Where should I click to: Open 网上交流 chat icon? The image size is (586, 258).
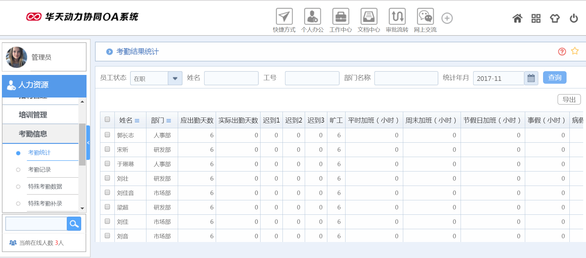(x=425, y=17)
